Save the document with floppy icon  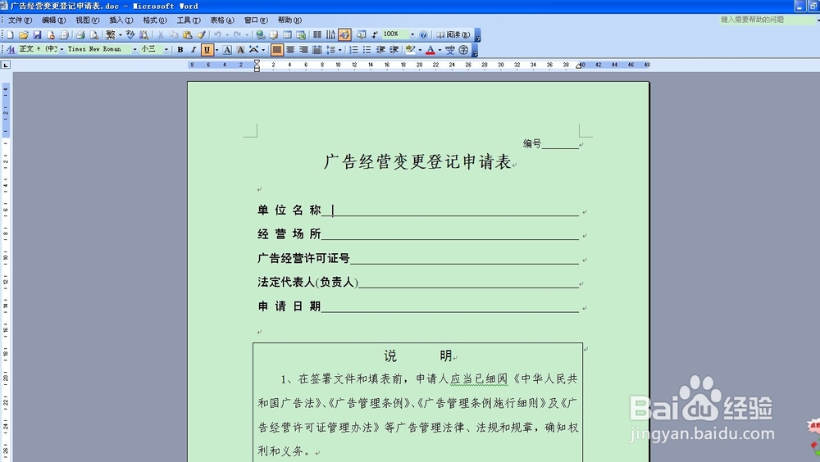(x=37, y=34)
